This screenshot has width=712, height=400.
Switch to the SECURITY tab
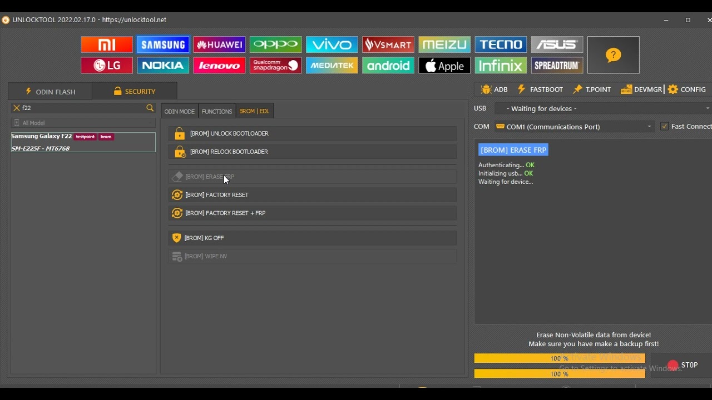pyautogui.click(x=135, y=91)
